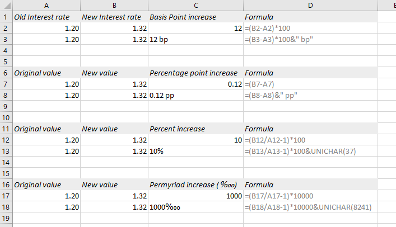
Task: Click the 'Permyriad increase' header cell
Action: point(195,185)
